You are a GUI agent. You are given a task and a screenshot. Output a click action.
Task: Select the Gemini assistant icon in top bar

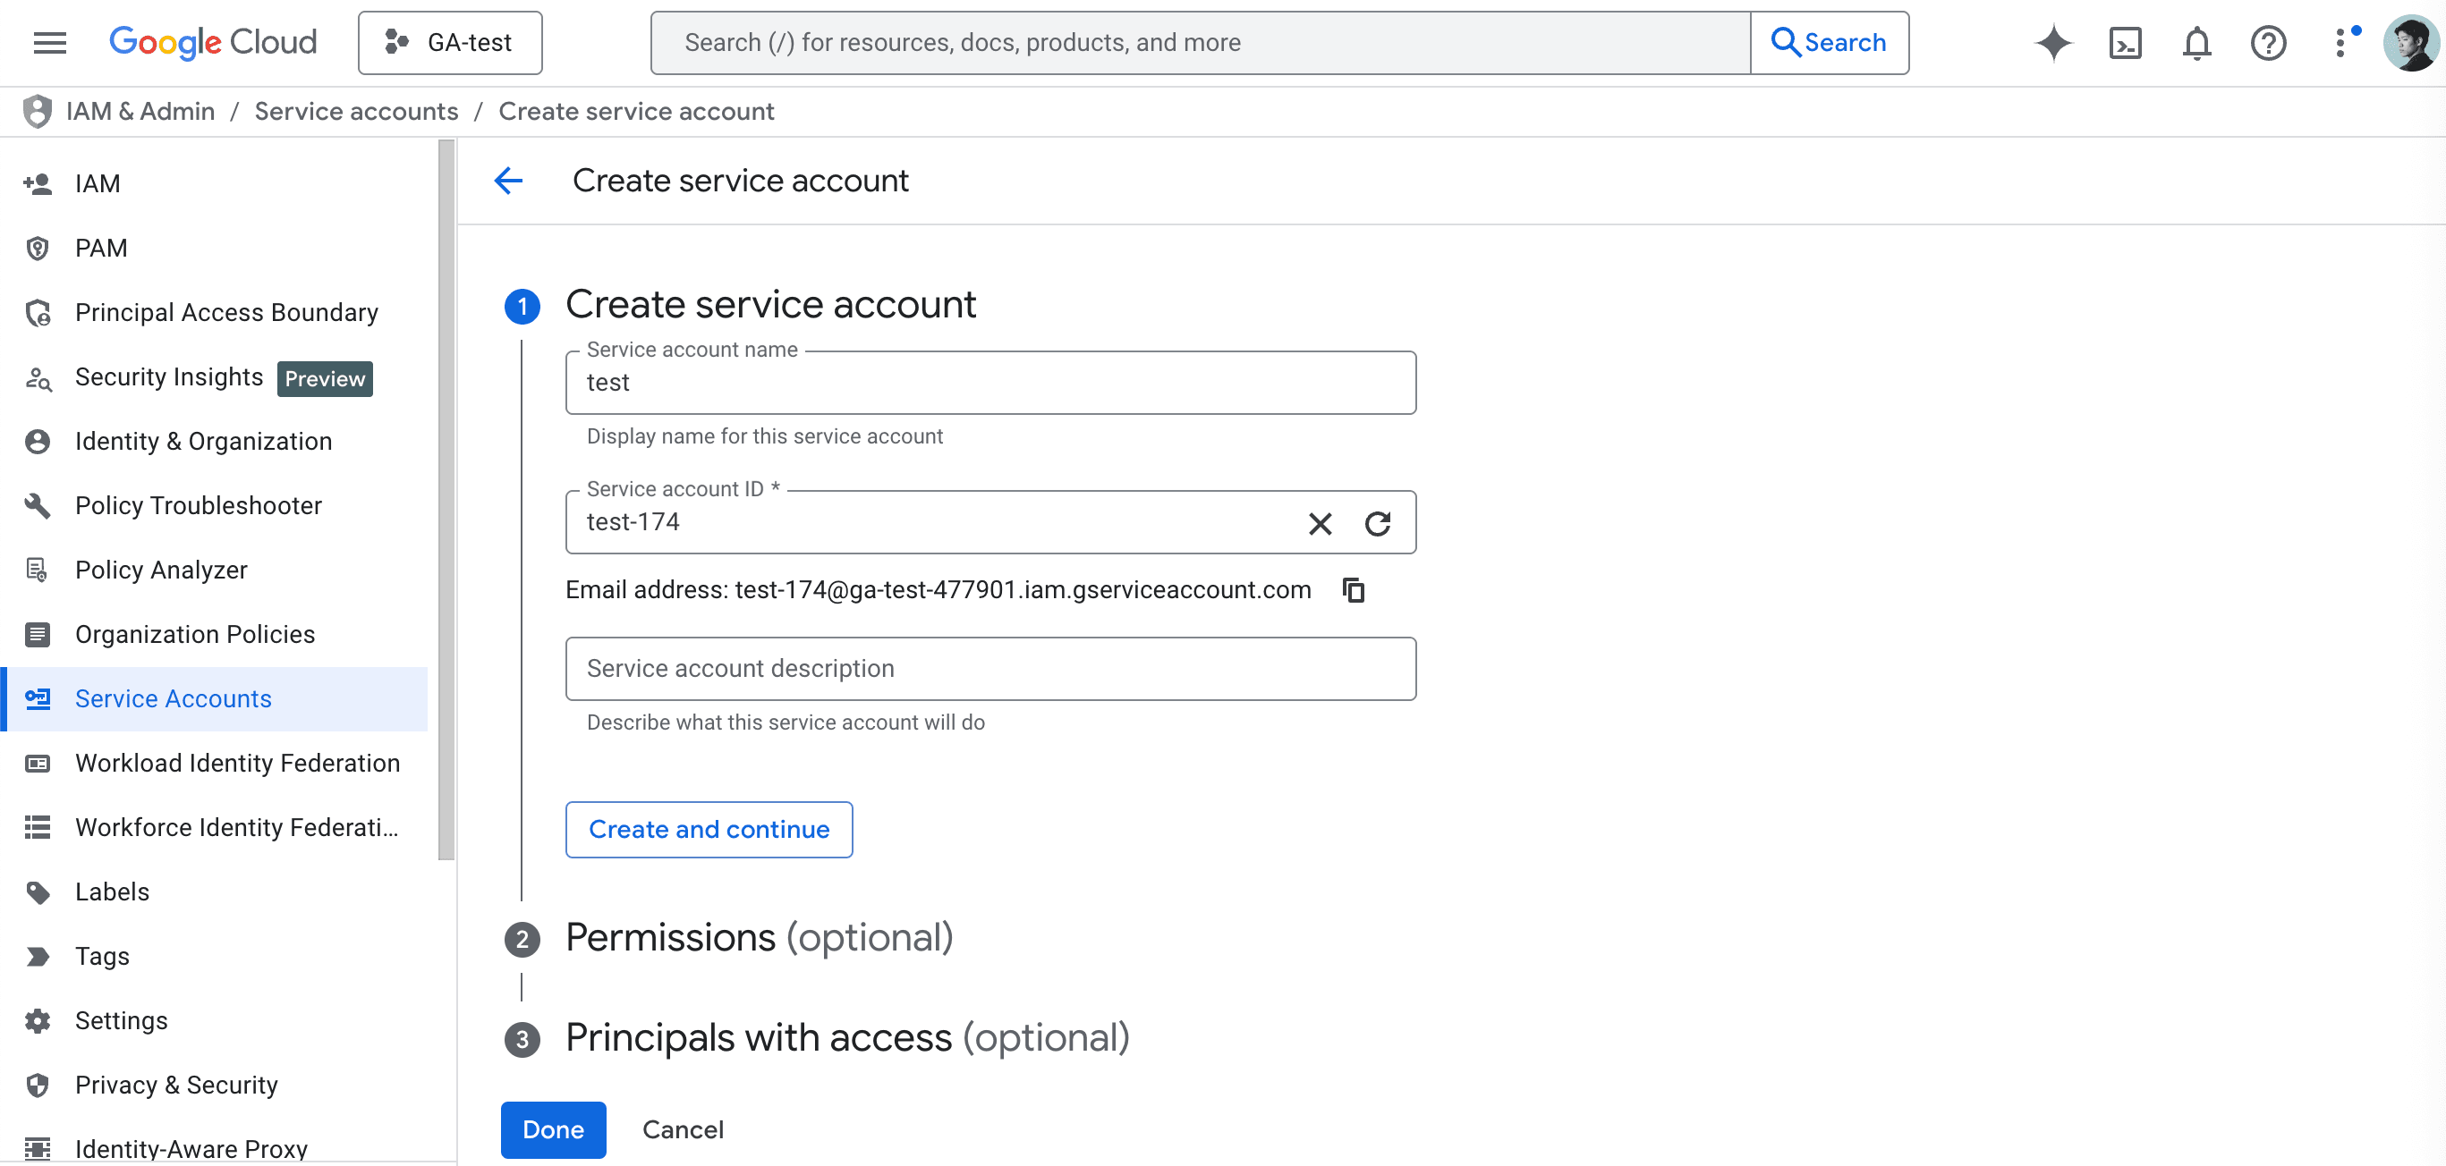tap(2053, 42)
